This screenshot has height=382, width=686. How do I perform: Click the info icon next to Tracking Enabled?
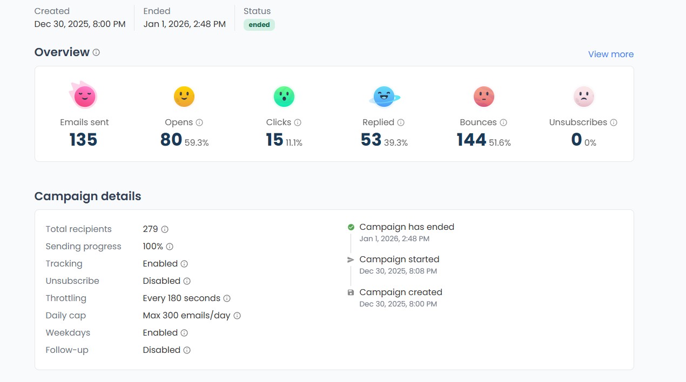coord(184,264)
